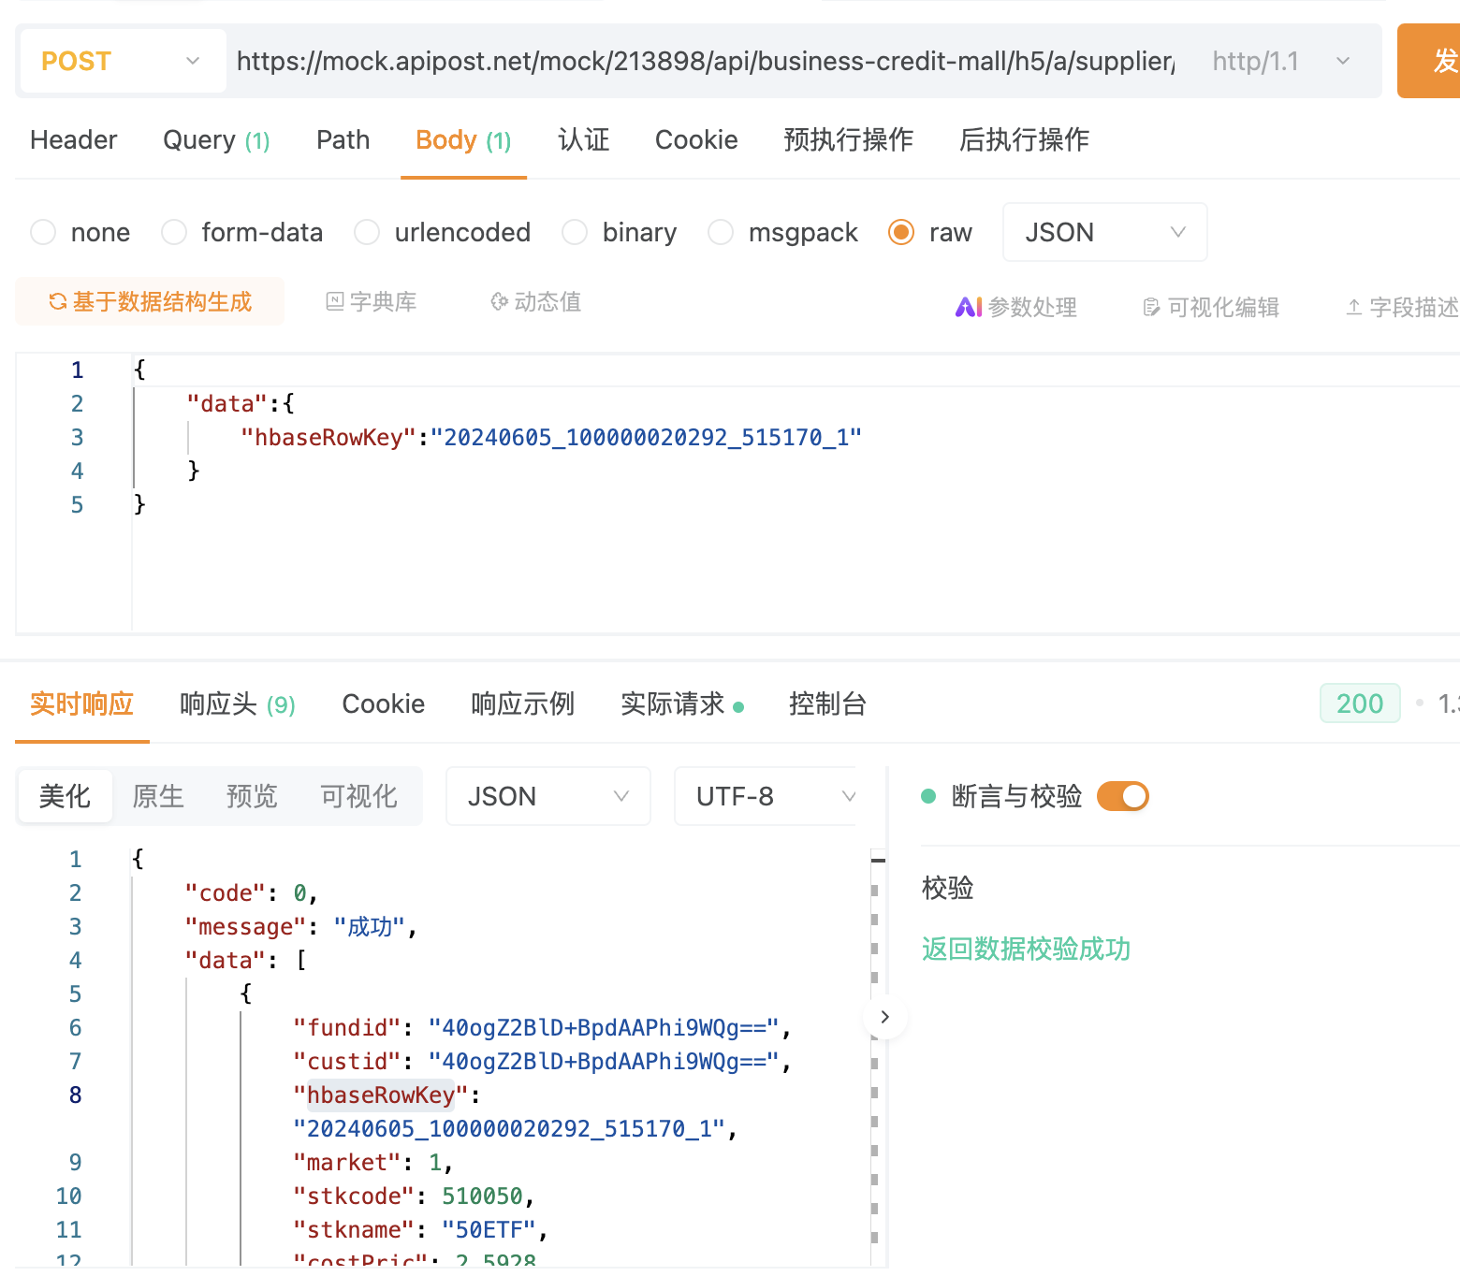Click the 字典库 book icon

pos(335,301)
